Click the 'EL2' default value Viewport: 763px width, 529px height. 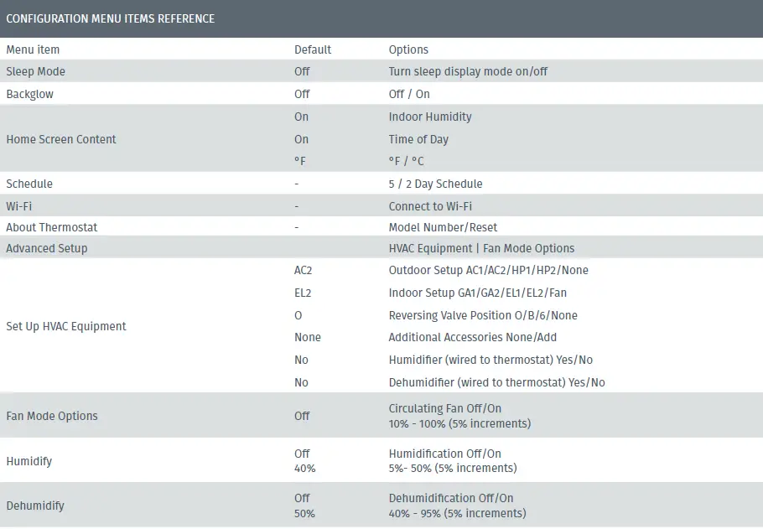(302, 293)
